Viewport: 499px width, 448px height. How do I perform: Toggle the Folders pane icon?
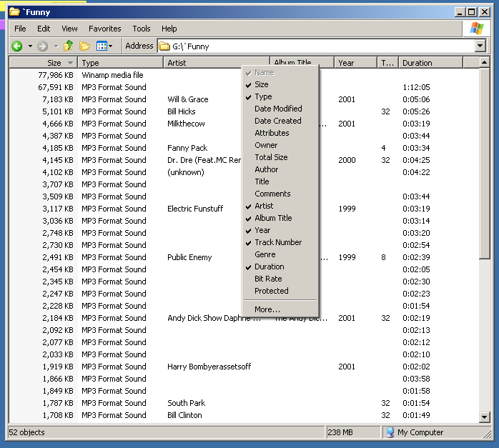[84, 46]
